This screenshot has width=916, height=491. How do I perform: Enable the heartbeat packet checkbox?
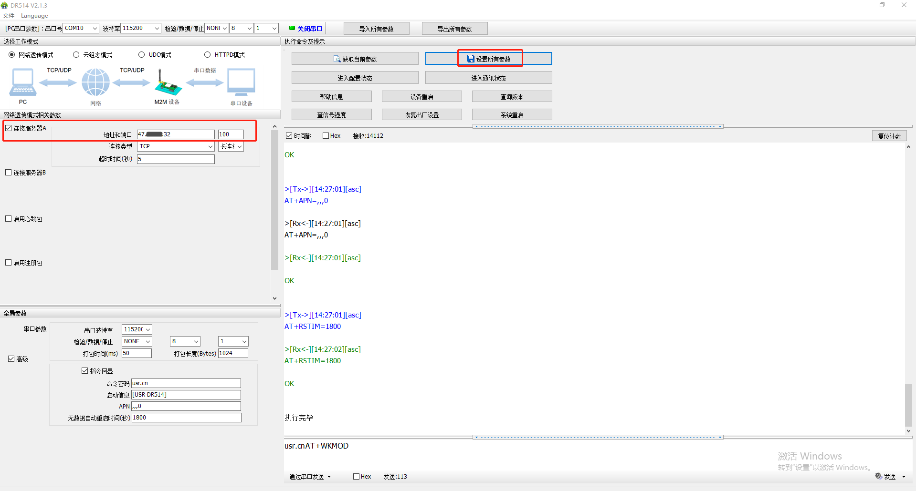(x=9, y=219)
